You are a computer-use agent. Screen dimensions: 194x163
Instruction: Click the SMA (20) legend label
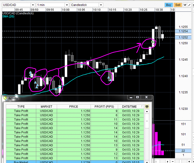8,16
